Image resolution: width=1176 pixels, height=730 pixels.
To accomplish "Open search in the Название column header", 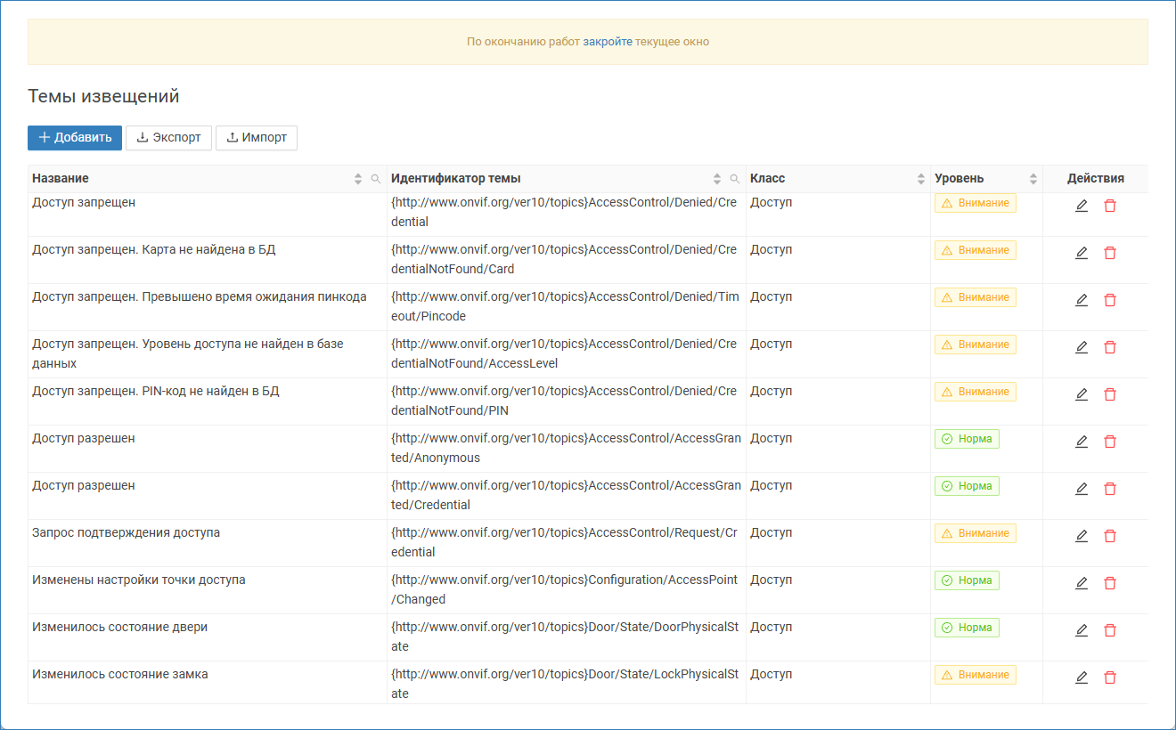I will point(376,179).
